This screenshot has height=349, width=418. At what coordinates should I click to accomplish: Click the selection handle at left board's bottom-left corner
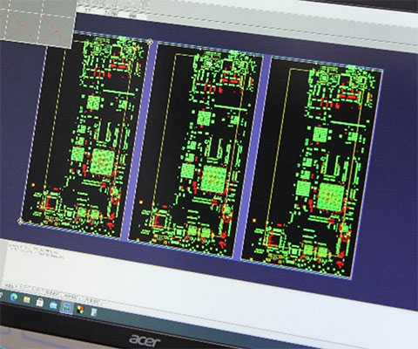[20, 222]
